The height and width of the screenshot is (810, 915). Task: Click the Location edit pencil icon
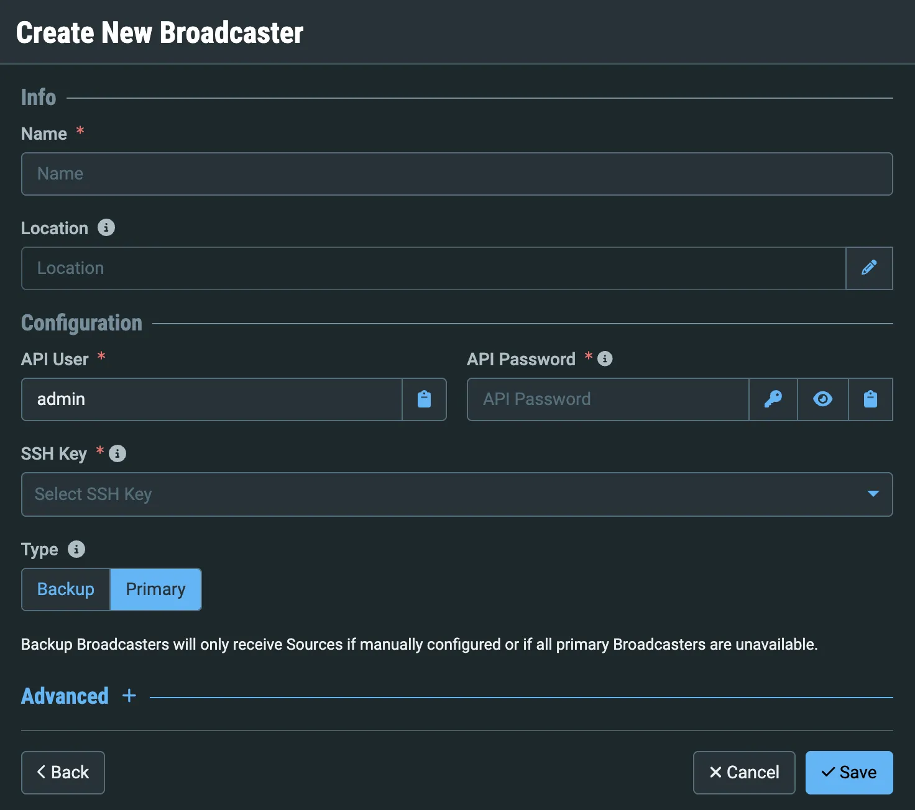pos(869,268)
